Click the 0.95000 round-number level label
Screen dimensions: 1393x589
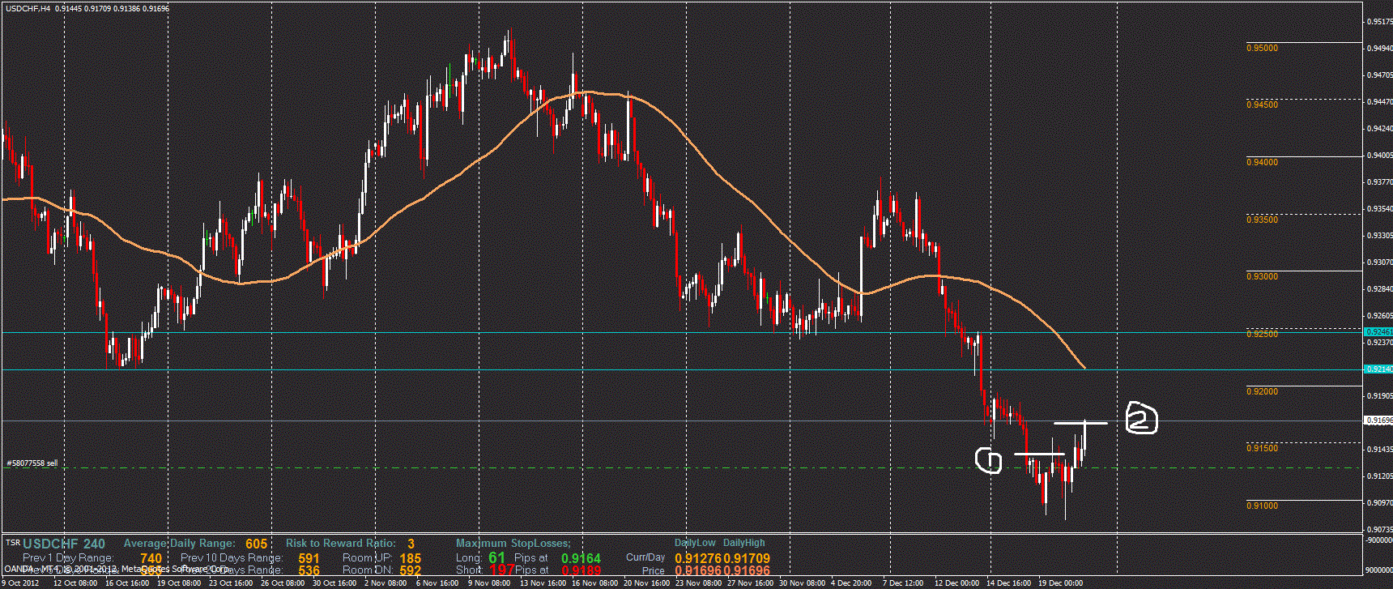point(1262,49)
